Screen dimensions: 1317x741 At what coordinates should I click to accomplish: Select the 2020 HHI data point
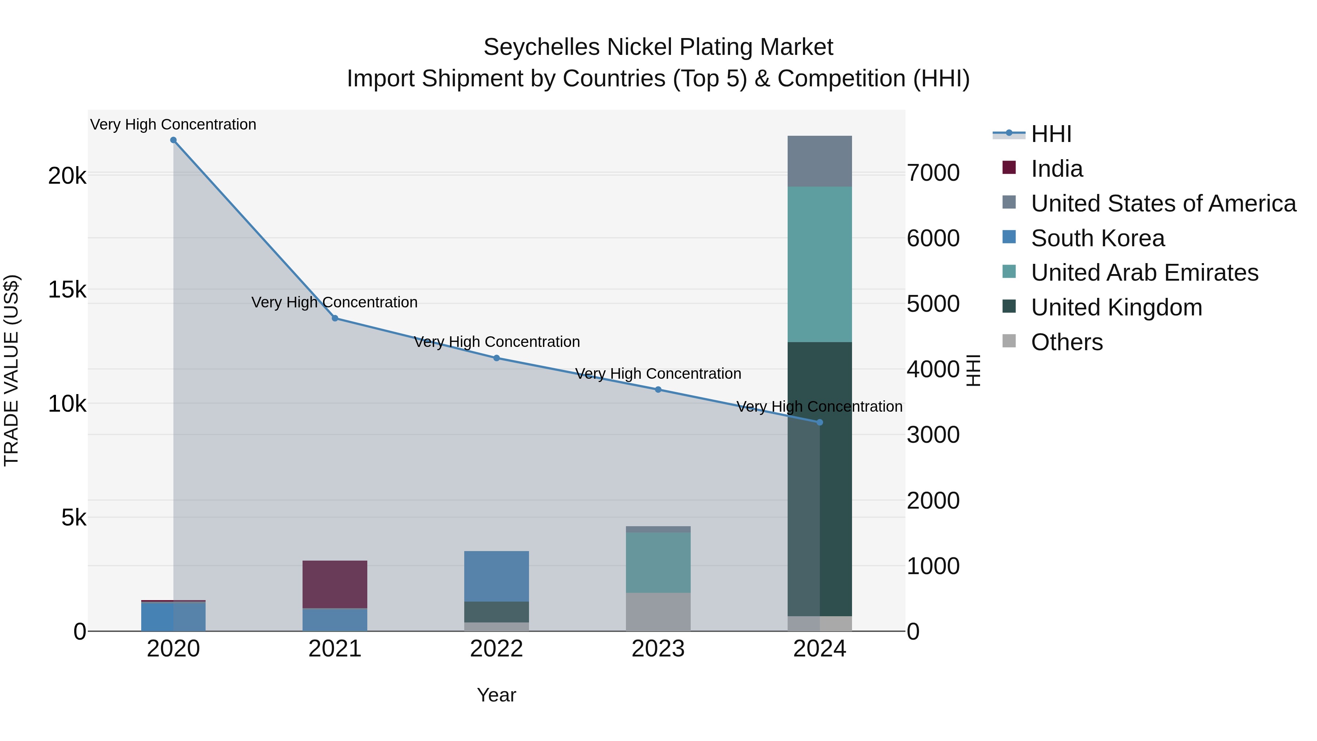(x=173, y=140)
